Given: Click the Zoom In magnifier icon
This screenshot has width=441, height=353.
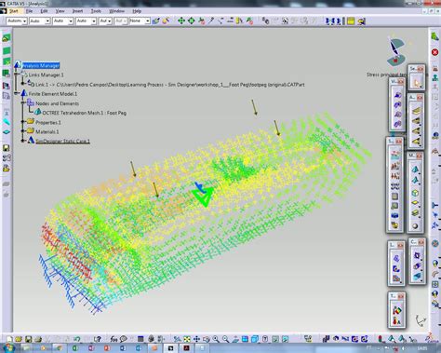Looking at the screenshot, I should (x=216, y=339).
